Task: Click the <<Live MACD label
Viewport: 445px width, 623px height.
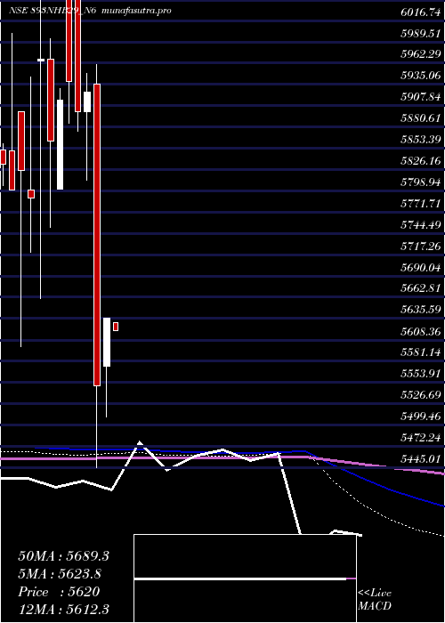Action: click(x=375, y=600)
